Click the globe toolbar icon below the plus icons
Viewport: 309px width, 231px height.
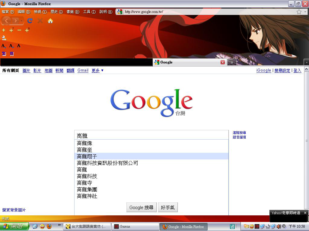click(x=4, y=38)
